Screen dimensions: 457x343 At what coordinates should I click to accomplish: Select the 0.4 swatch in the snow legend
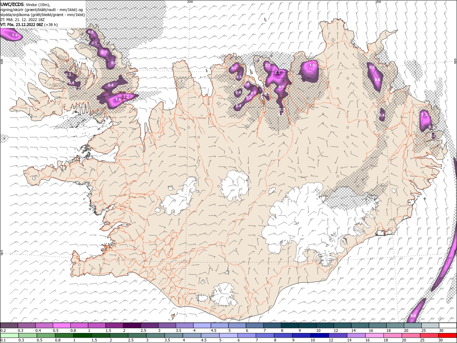click(44, 325)
